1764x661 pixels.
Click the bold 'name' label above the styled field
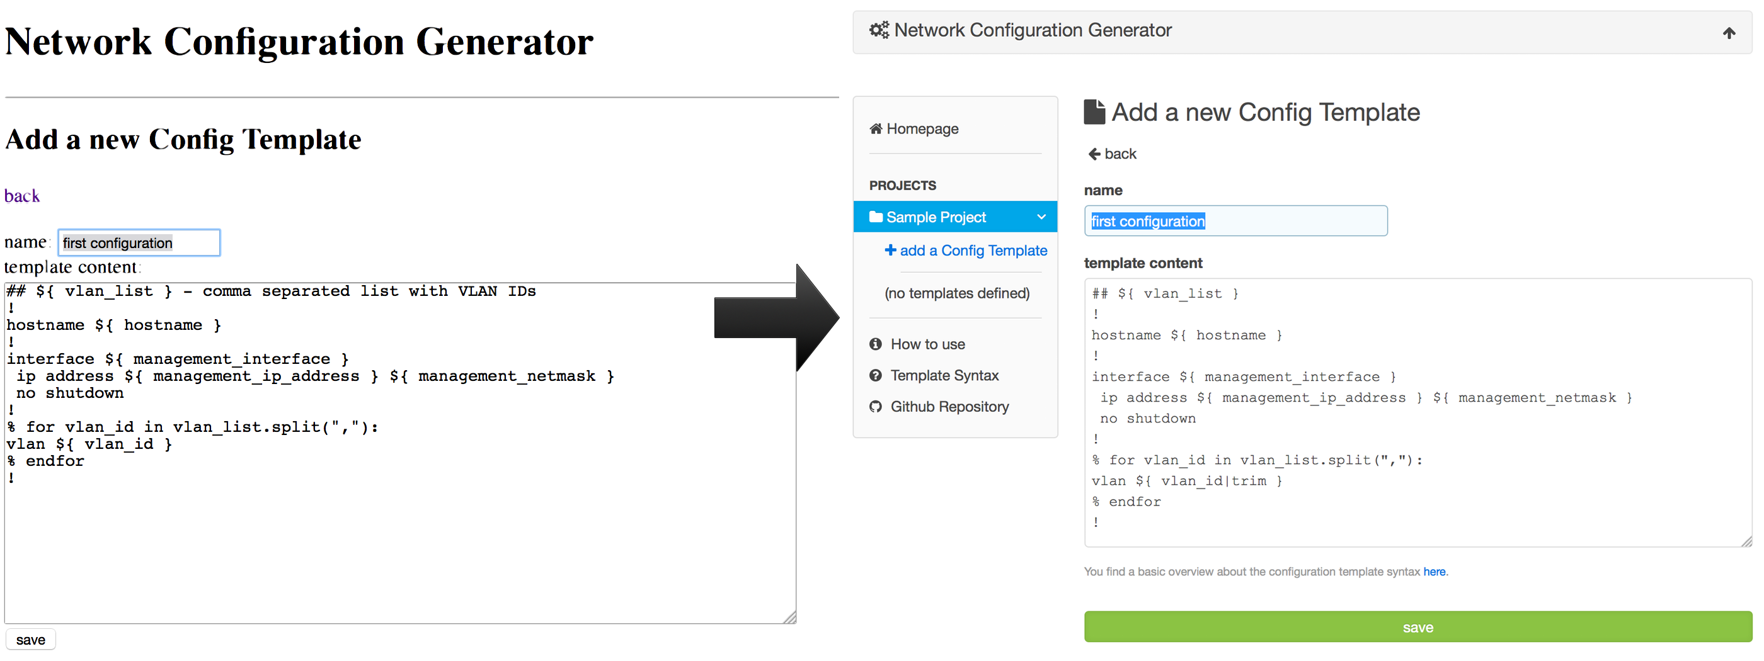click(1103, 190)
